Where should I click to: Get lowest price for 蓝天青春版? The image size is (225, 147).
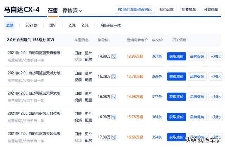[x=176, y=56]
